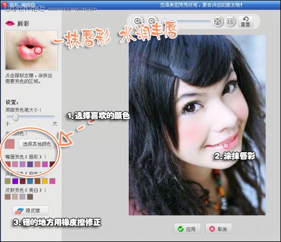Click the zoom level slider handle

click(x=164, y=21)
